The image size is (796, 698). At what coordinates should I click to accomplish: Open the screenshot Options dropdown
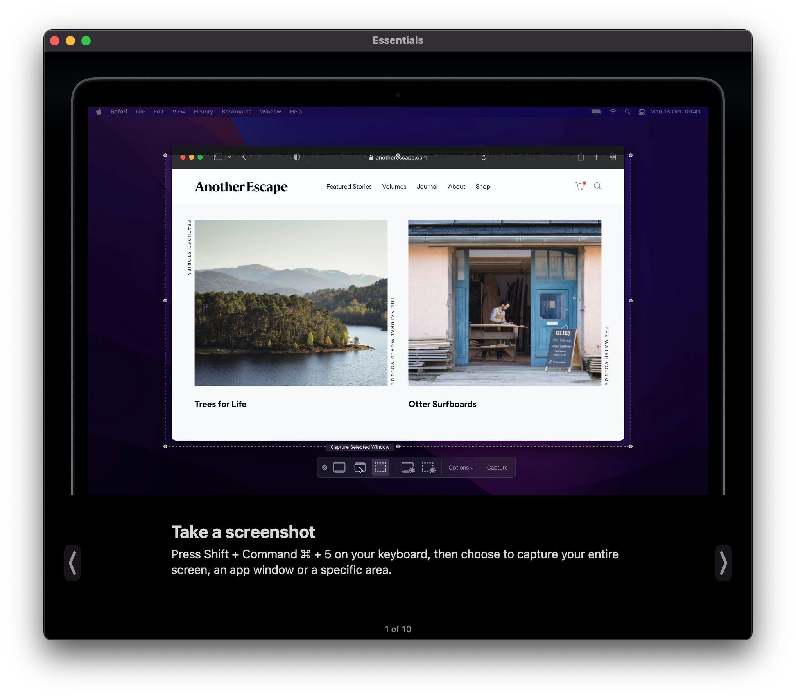[x=461, y=468]
